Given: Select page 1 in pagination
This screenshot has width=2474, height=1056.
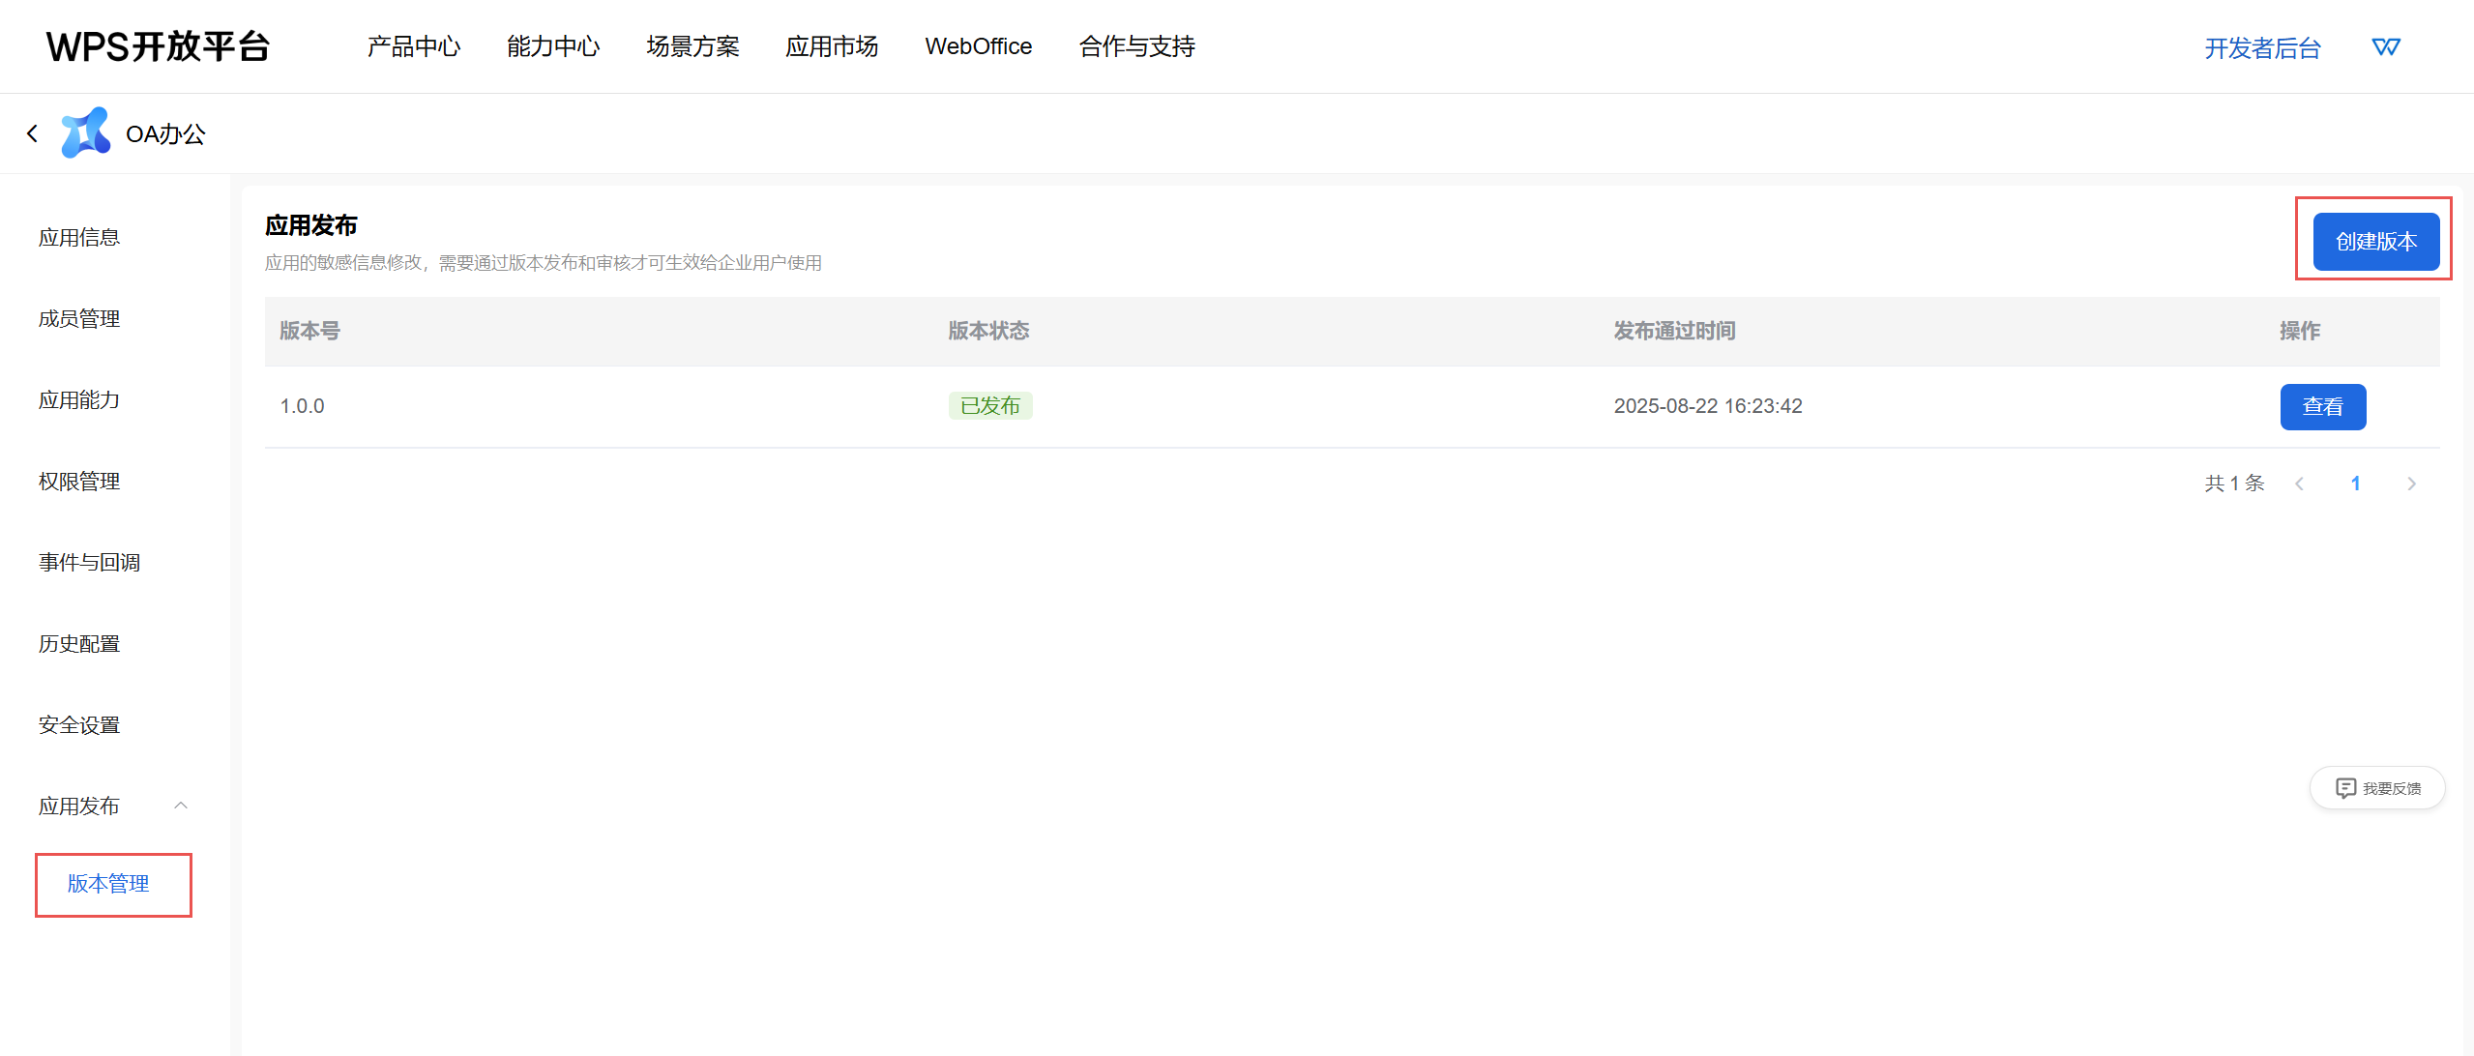Looking at the screenshot, I should tap(2355, 484).
